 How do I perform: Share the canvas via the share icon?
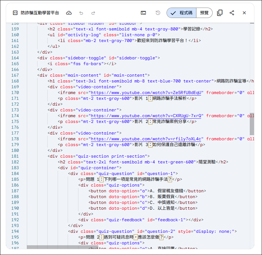pos(232,13)
